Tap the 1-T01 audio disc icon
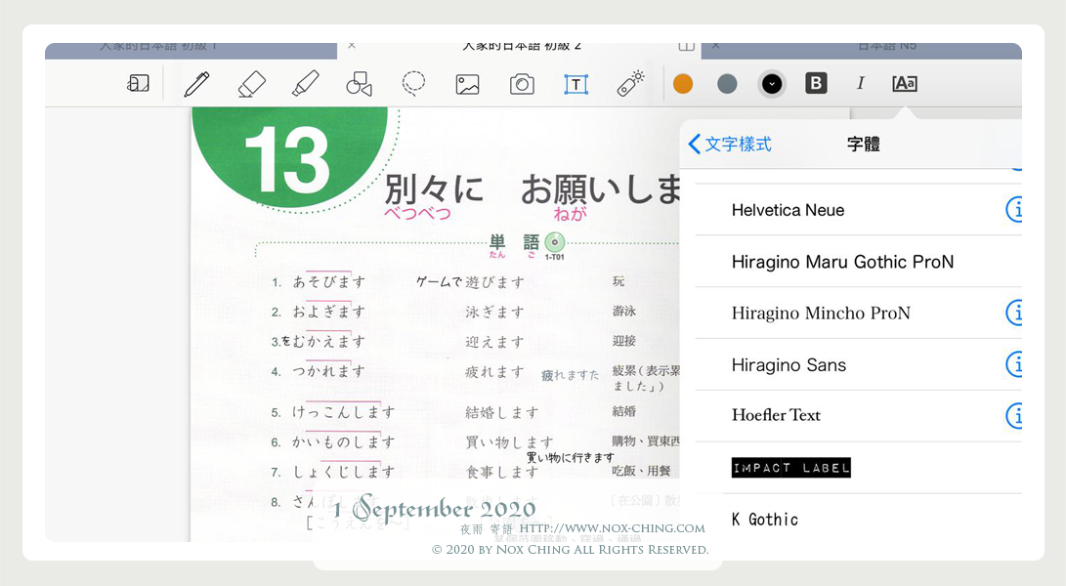 (555, 242)
